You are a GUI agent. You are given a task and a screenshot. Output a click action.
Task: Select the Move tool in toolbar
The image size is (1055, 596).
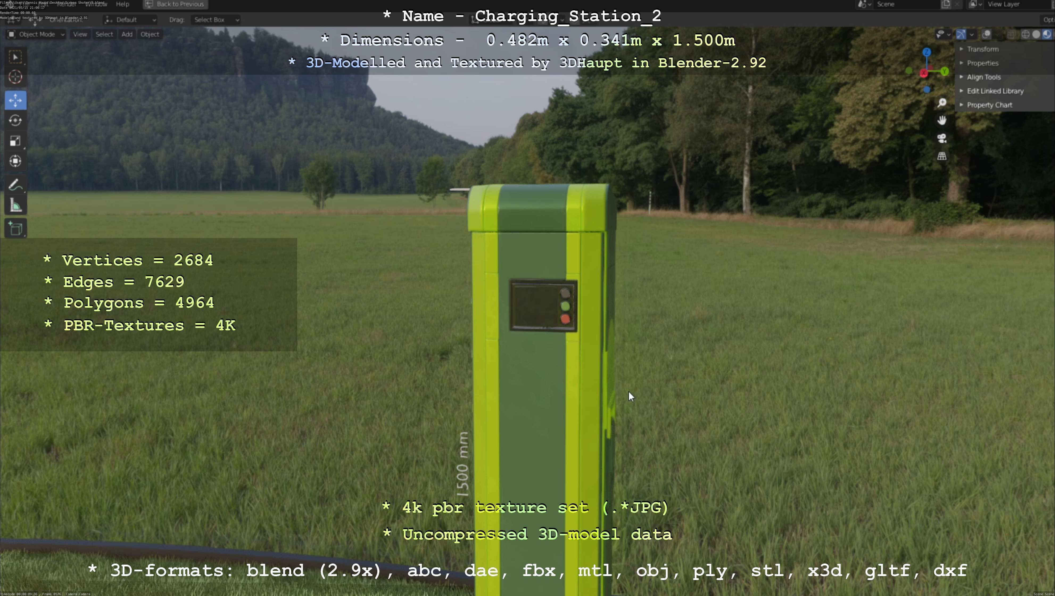(x=15, y=100)
